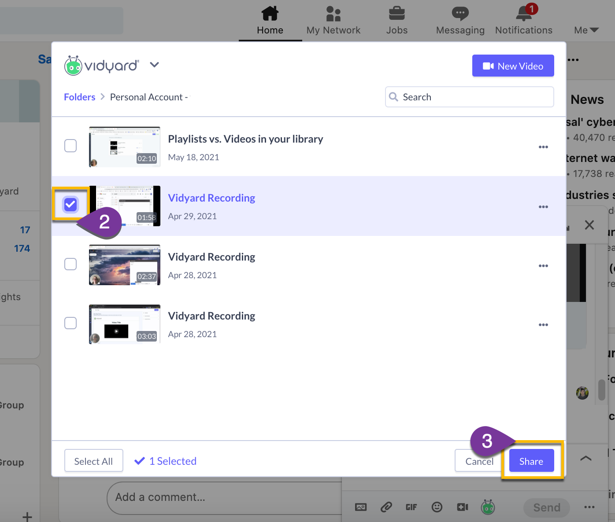Click the 'Apr 29, 2021' date text

[193, 216]
